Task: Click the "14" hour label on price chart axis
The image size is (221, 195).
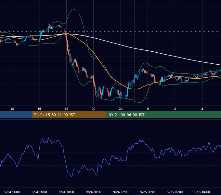Action: [x=12, y=109]
